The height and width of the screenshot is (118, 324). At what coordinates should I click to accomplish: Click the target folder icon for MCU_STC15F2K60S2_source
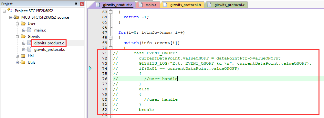pyautogui.click(x=16, y=17)
